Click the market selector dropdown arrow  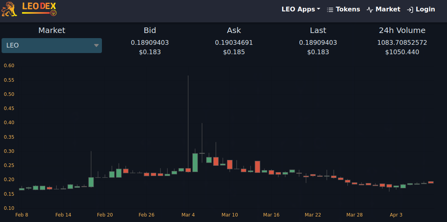point(96,46)
